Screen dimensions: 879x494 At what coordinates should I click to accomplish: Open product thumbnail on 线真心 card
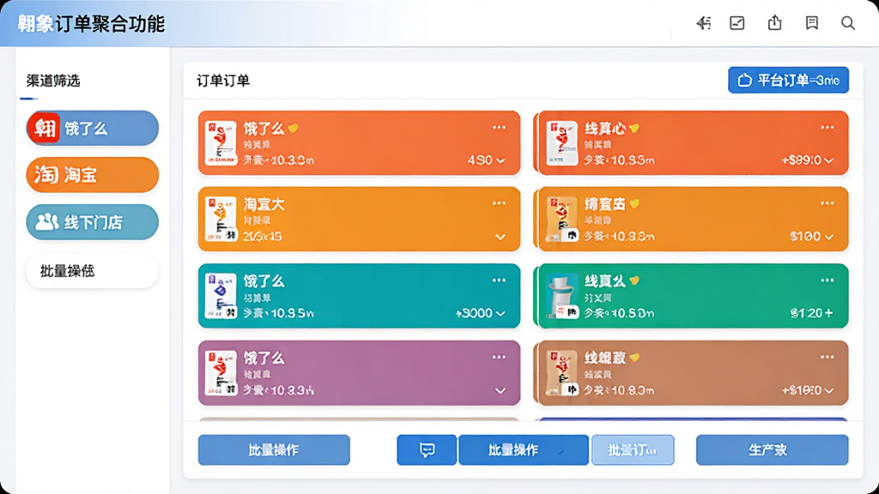[x=561, y=143]
